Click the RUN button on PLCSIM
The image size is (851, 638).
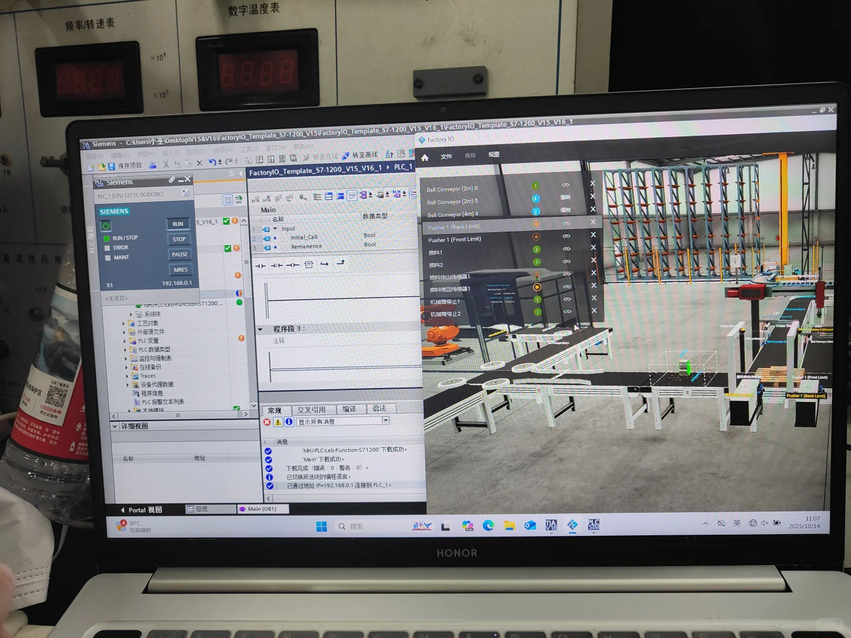178,224
